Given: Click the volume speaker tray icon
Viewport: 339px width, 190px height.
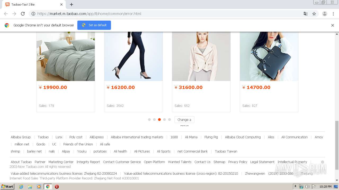Looking at the screenshot, I should (307, 187).
